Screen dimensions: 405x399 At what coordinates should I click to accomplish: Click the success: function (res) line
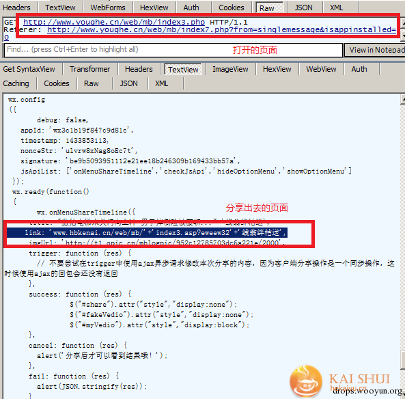(80, 294)
